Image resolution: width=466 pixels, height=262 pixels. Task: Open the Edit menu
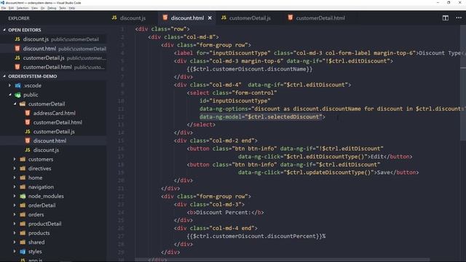click(x=12, y=8)
